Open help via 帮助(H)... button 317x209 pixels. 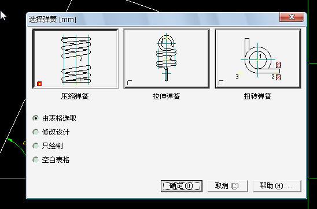(x=277, y=186)
